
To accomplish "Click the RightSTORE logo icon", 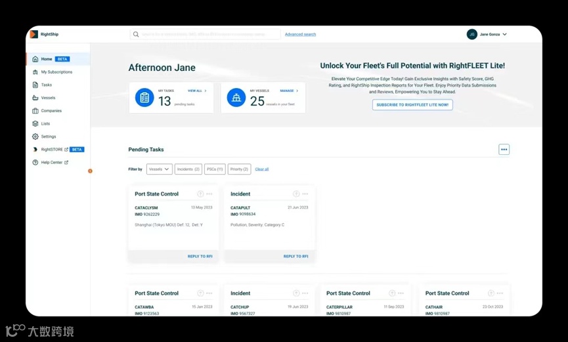I will [35, 149].
